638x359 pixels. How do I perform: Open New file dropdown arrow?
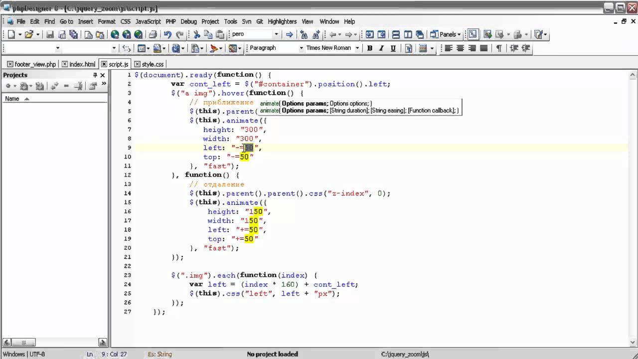[x=19, y=34]
